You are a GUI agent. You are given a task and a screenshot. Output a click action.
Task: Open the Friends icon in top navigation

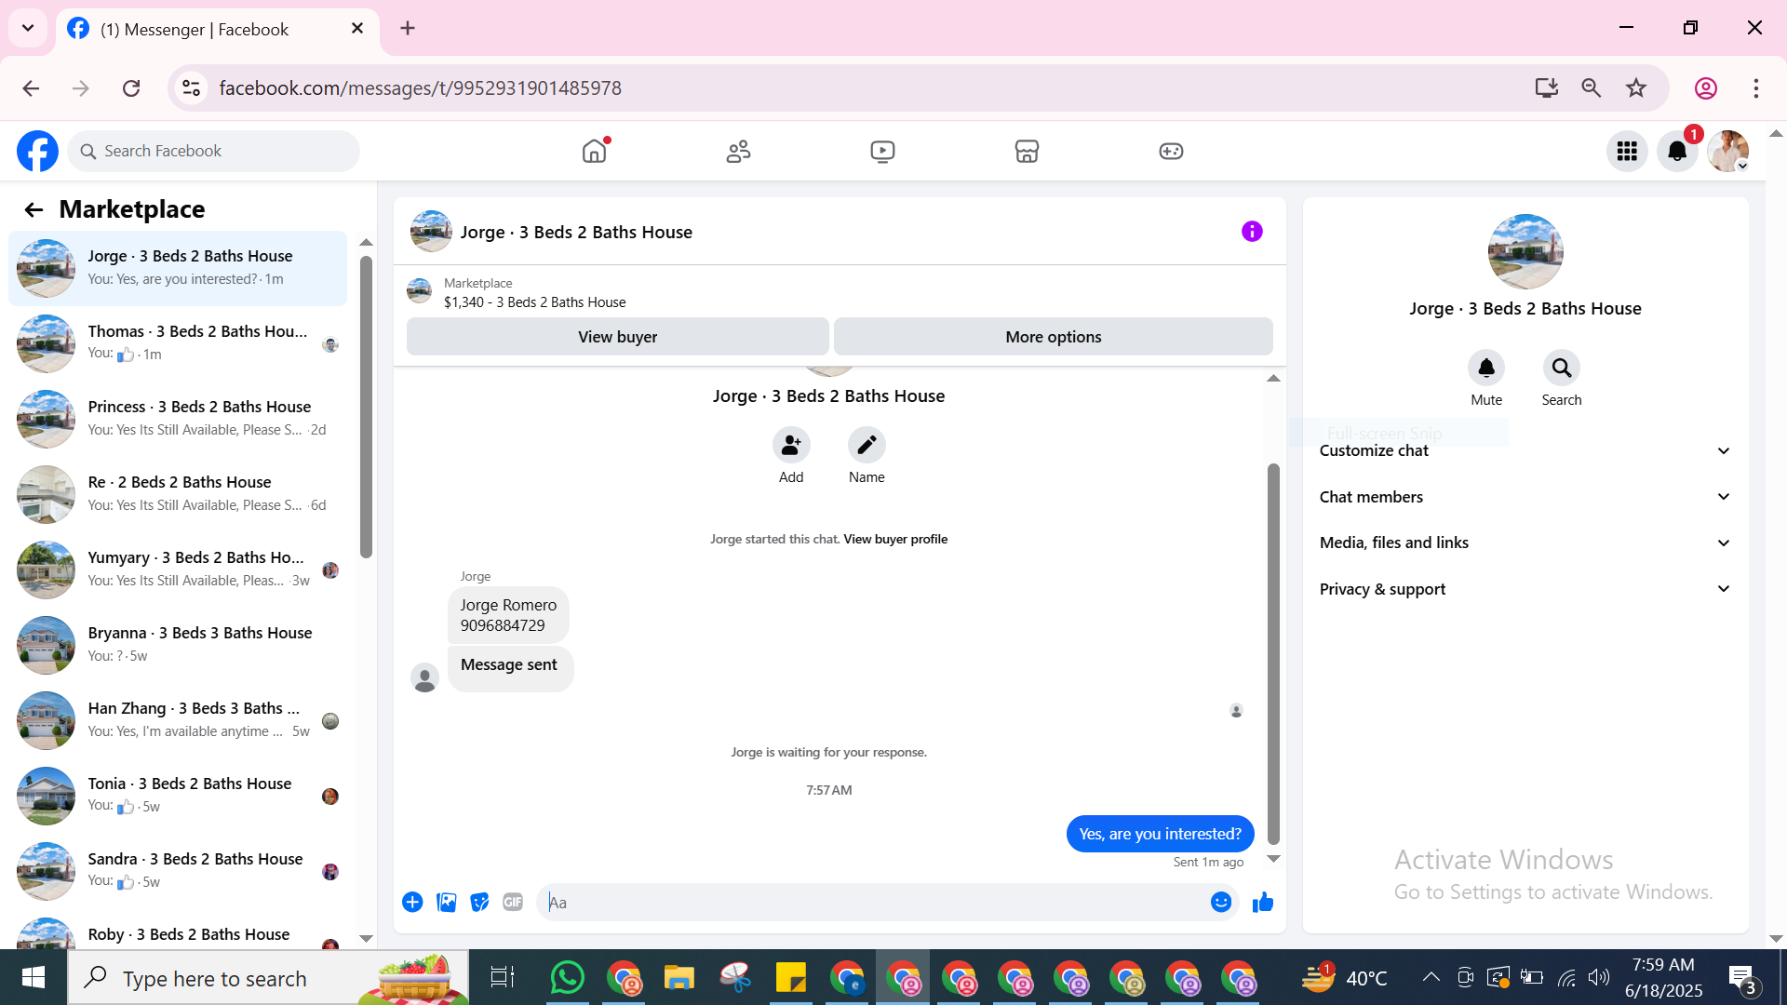[738, 151]
